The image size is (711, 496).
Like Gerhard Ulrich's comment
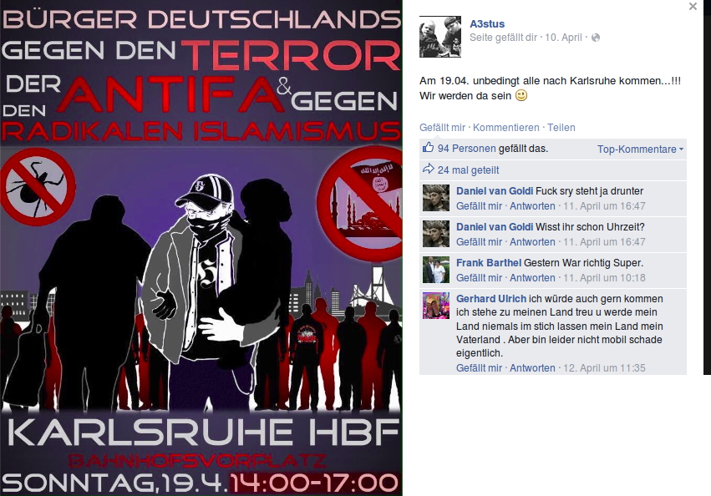(x=479, y=367)
